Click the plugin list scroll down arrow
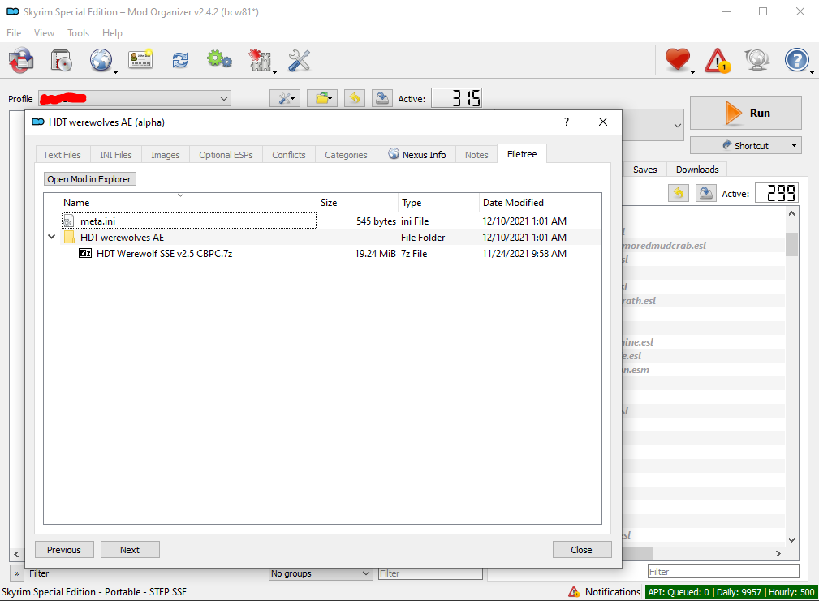Image resolution: width=819 pixels, height=601 pixels. pos(792,540)
